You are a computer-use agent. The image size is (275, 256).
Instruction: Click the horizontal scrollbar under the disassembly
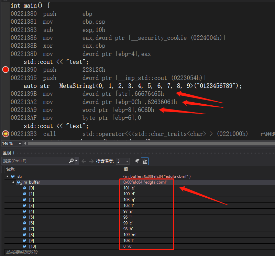(137, 143)
